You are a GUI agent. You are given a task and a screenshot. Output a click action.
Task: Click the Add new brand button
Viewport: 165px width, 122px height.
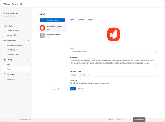(x=52, y=20)
